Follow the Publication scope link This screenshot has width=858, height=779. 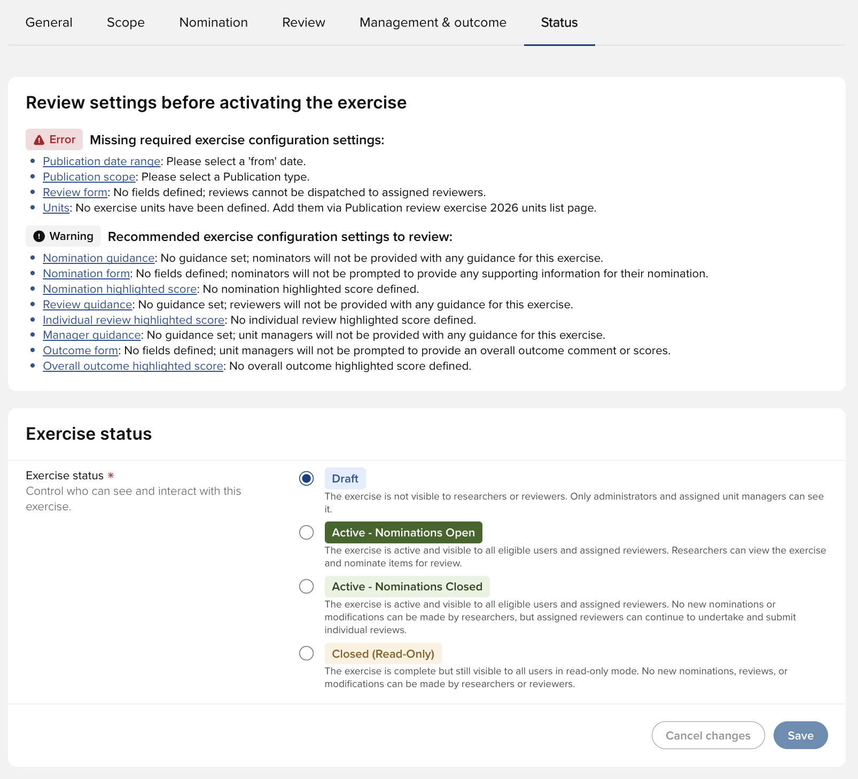click(89, 177)
